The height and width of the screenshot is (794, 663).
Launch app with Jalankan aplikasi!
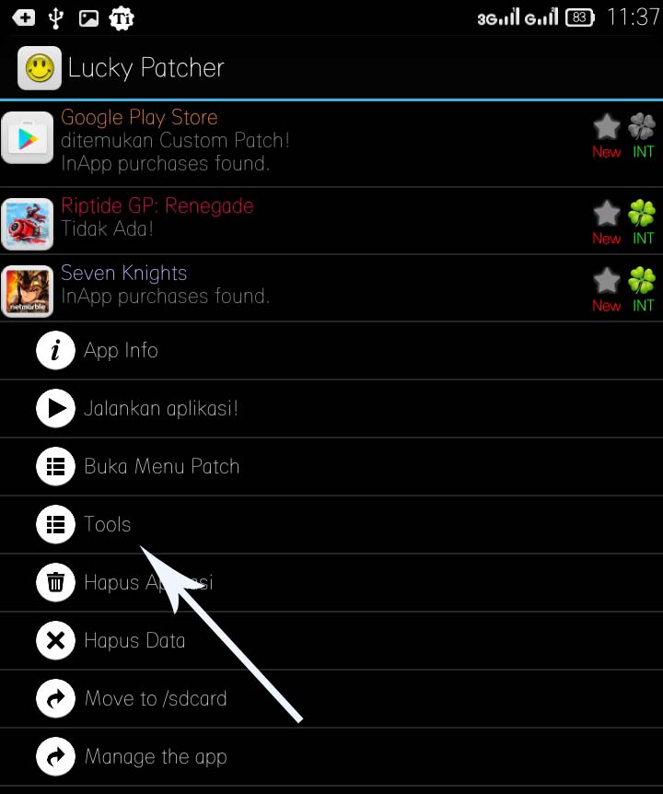tap(331, 408)
